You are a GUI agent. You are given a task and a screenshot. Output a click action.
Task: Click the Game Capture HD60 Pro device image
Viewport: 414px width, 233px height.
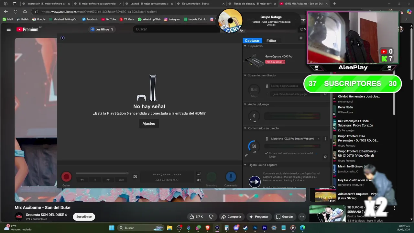click(x=254, y=60)
